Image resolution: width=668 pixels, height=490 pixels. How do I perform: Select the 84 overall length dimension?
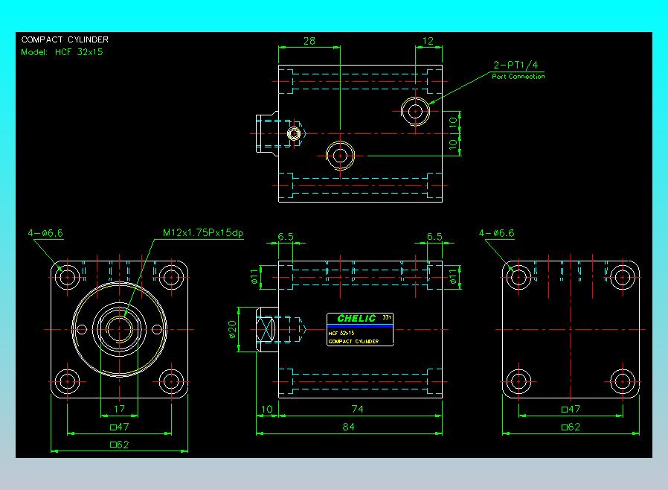(x=348, y=427)
